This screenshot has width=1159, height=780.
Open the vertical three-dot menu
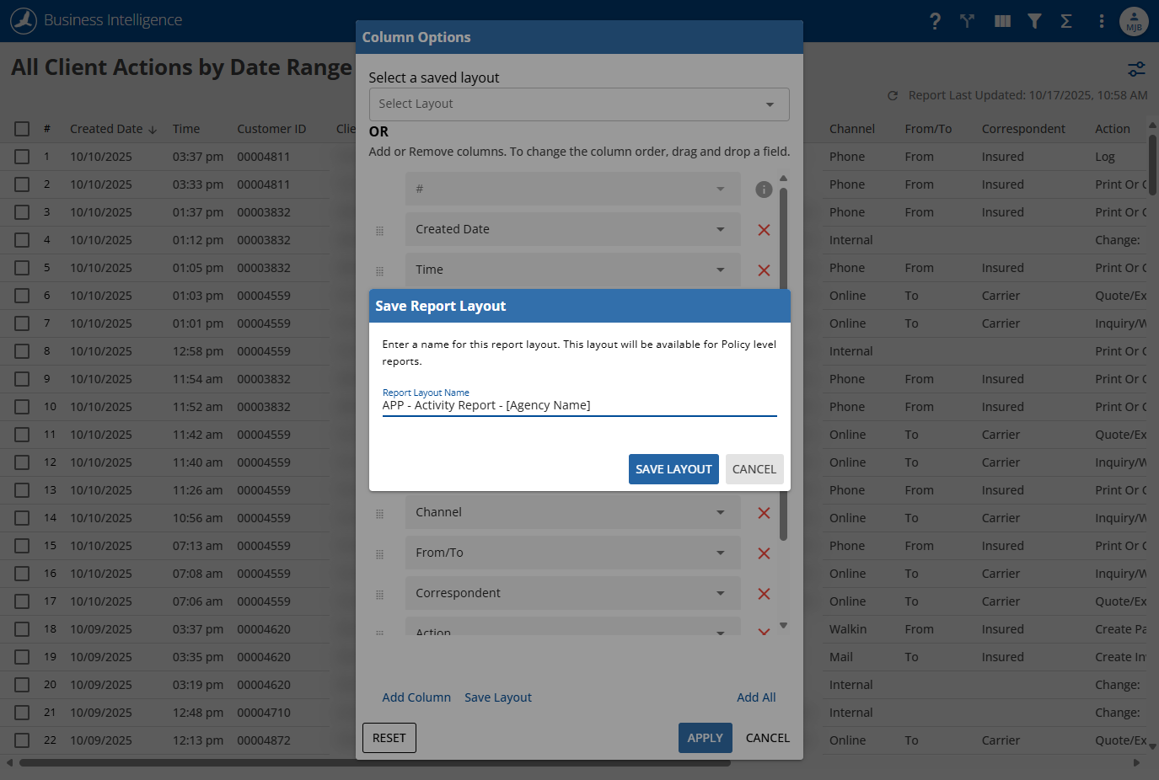[1102, 21]
